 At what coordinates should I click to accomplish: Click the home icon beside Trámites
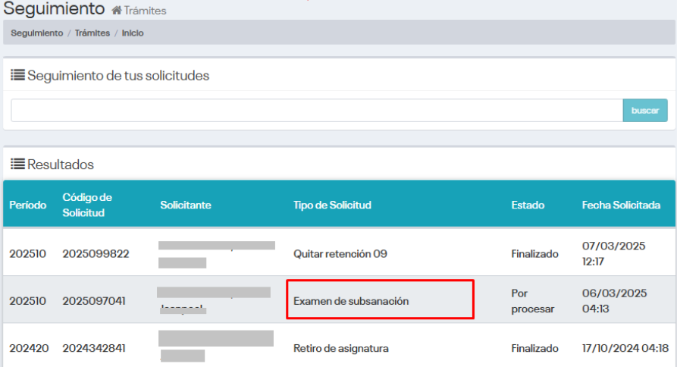116,11
